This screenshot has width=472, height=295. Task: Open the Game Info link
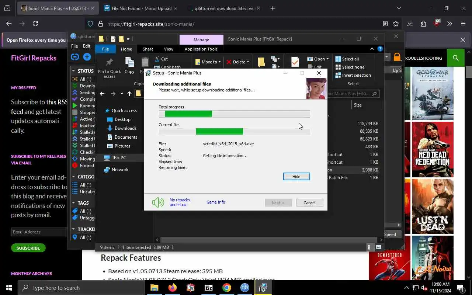pos(216,202)
